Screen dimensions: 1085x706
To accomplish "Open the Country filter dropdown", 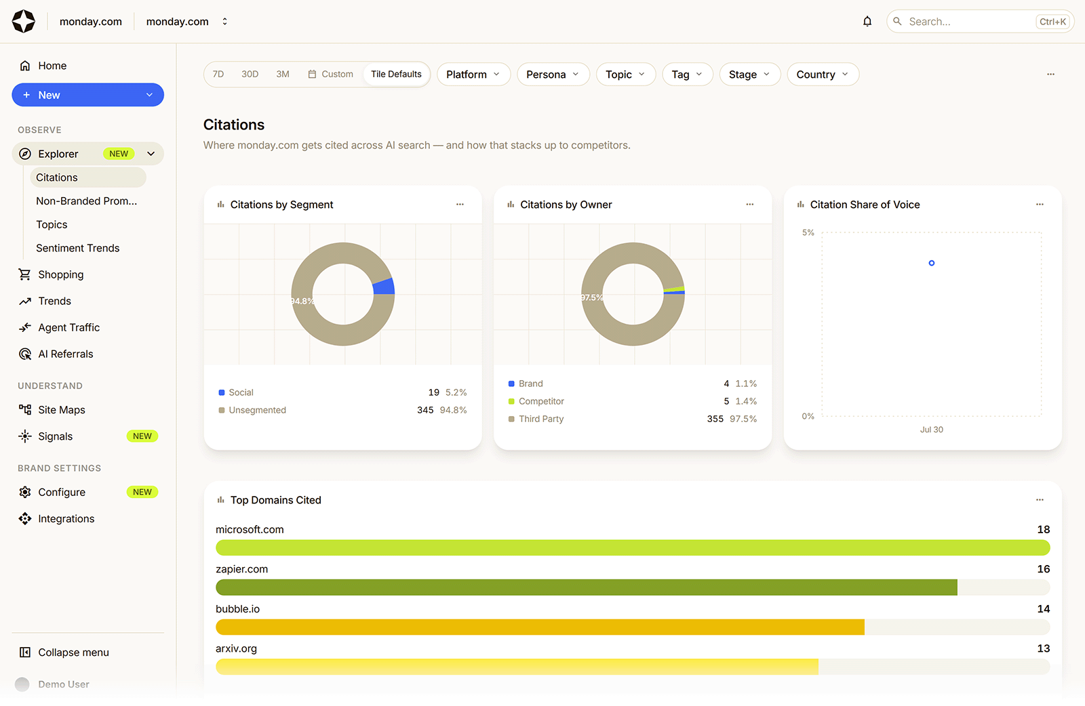I will (823, 75).
